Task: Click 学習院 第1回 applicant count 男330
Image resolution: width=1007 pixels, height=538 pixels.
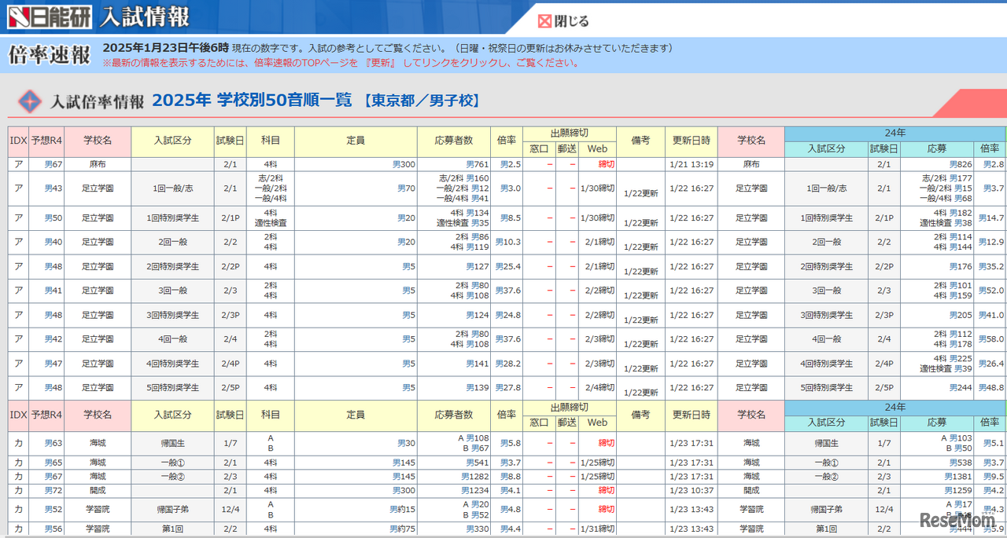Action: coord(477,529)
